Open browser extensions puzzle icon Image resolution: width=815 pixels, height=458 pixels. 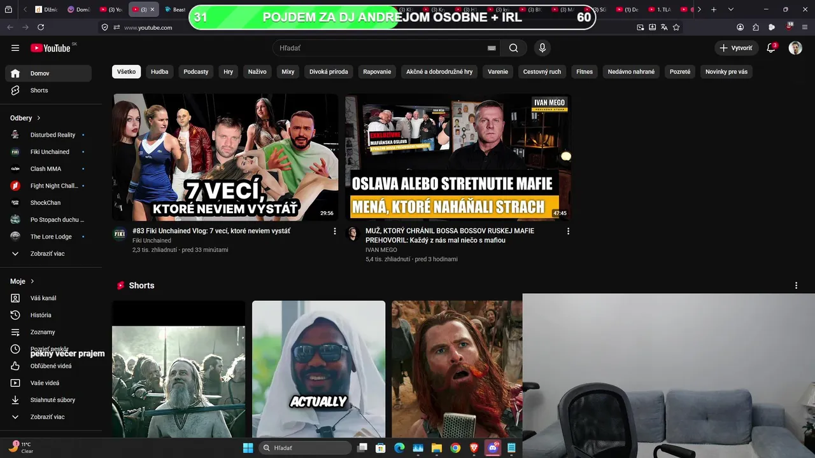pos(756,27)
